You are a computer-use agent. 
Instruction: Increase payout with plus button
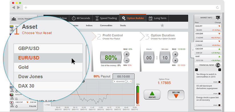pos(126,54)
